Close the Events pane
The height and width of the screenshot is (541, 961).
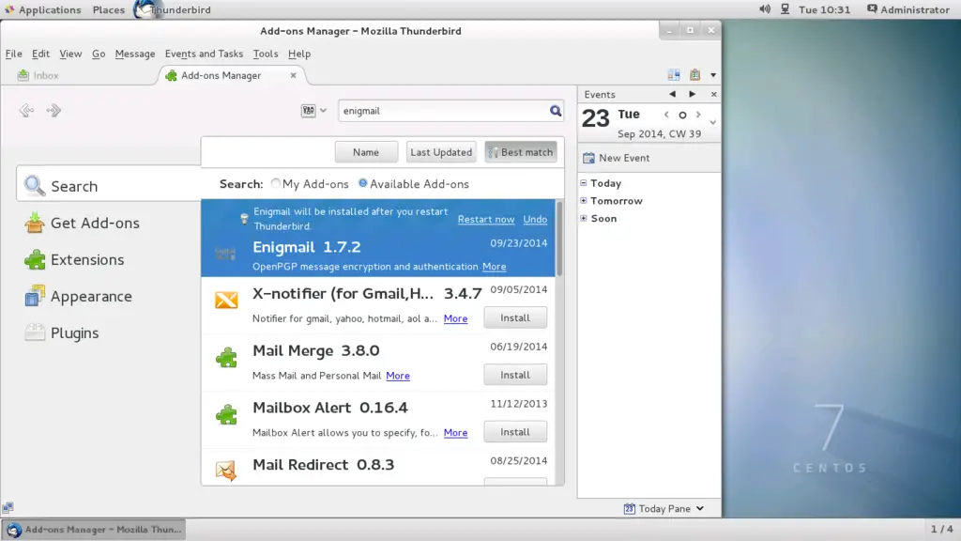[713, 94]
